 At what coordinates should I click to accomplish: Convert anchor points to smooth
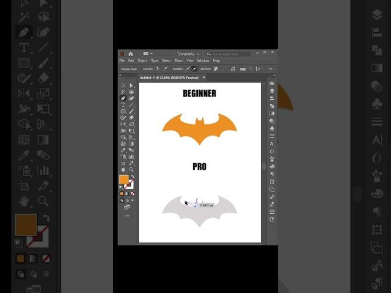tap(166, 69)
